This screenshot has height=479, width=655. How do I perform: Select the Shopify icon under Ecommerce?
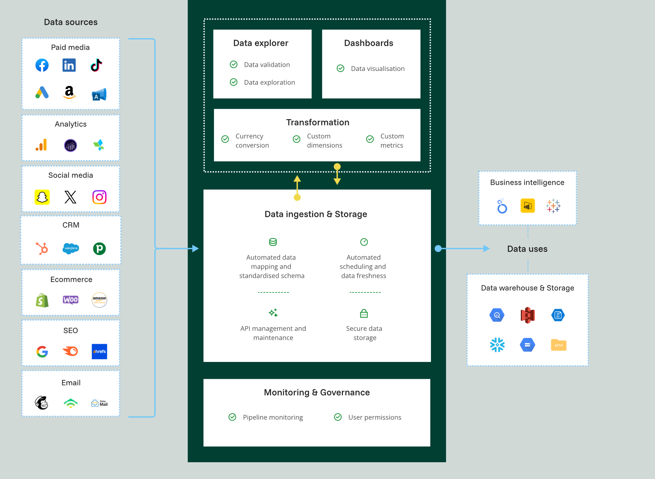click(41, 300)
